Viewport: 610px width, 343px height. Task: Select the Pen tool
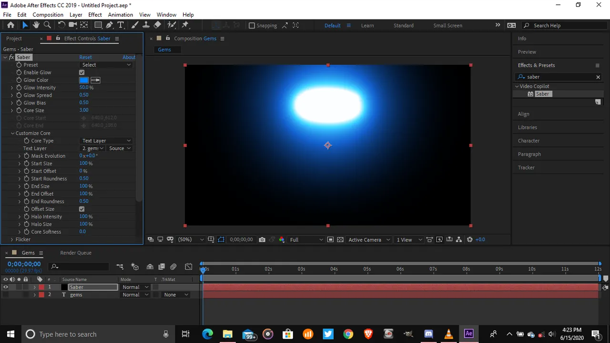(110, 25)
